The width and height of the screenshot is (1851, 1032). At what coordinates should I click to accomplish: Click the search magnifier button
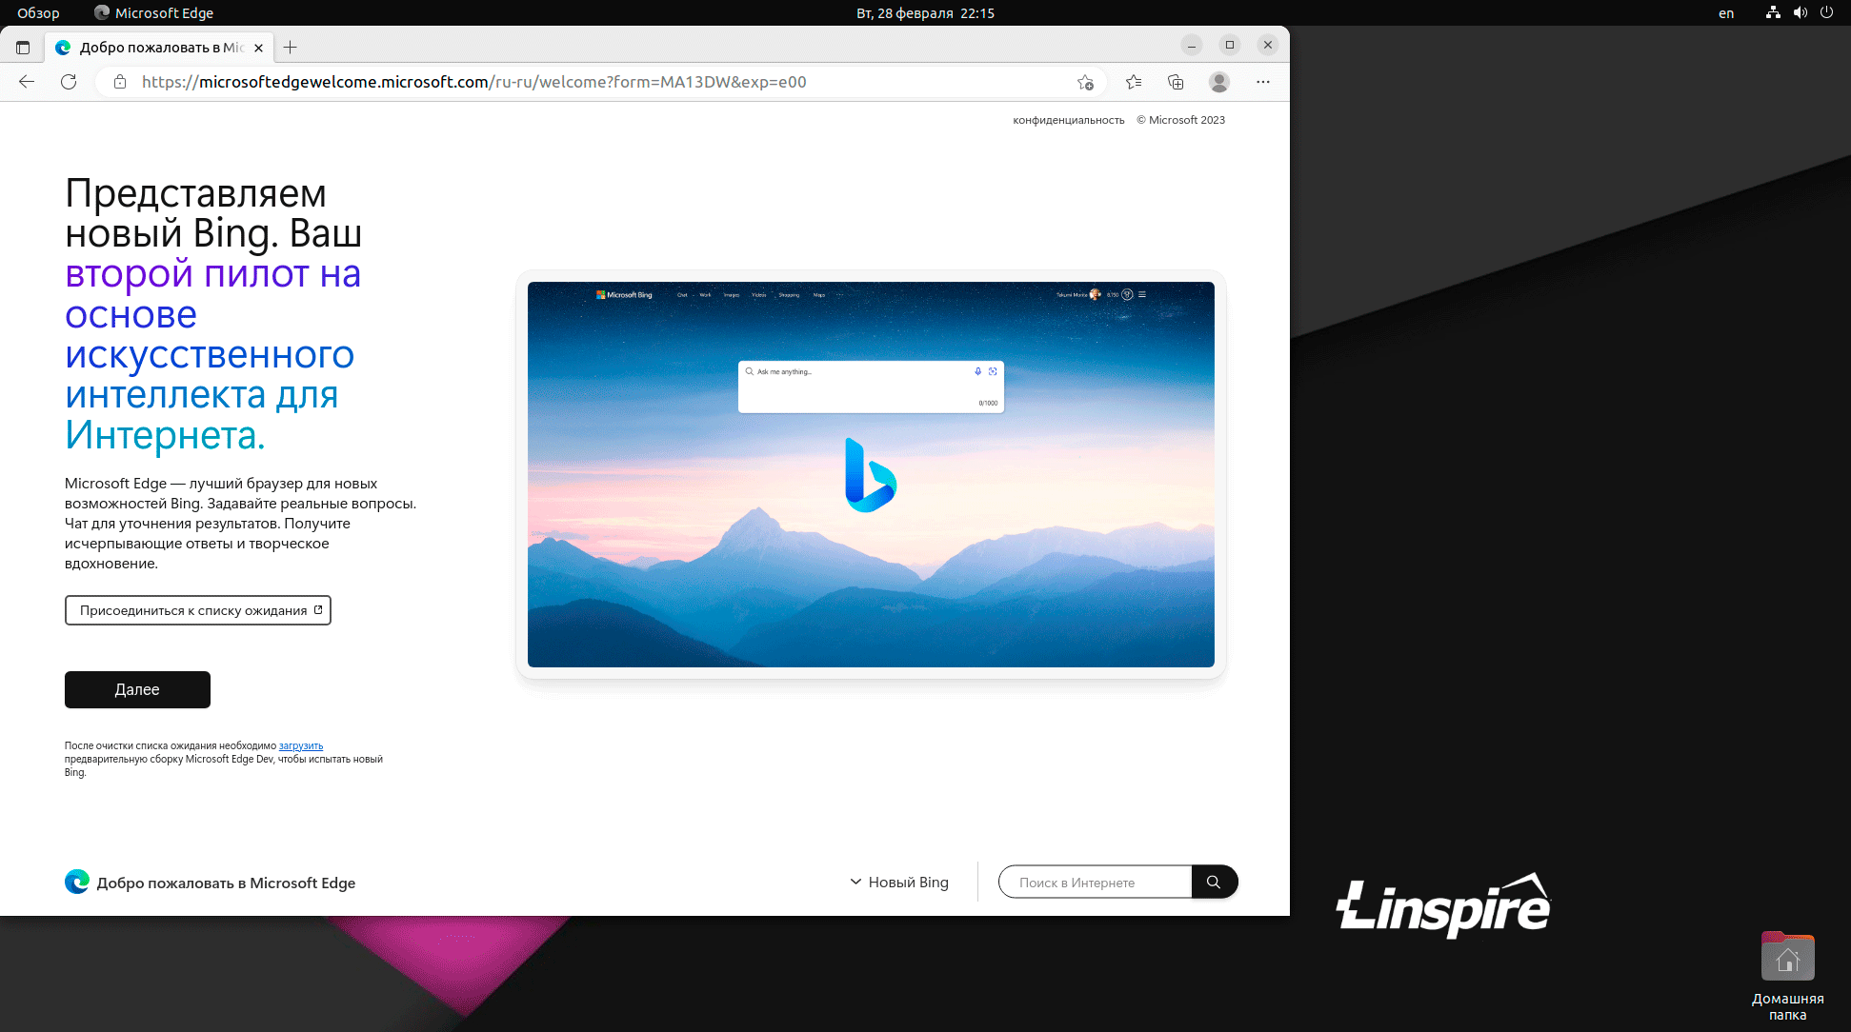tap(1214, 882)
